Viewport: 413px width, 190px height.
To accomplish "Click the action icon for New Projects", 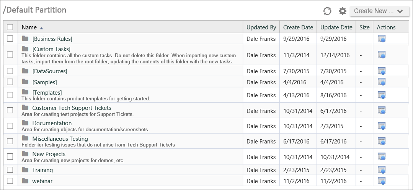I will tap(381, 156).
